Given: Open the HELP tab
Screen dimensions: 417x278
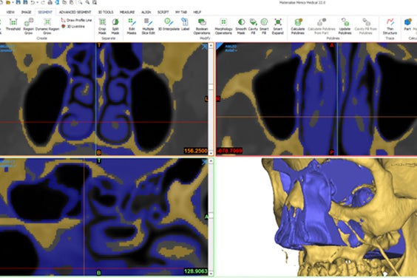Looking at the screenshot, I should (x=197, y=12).
